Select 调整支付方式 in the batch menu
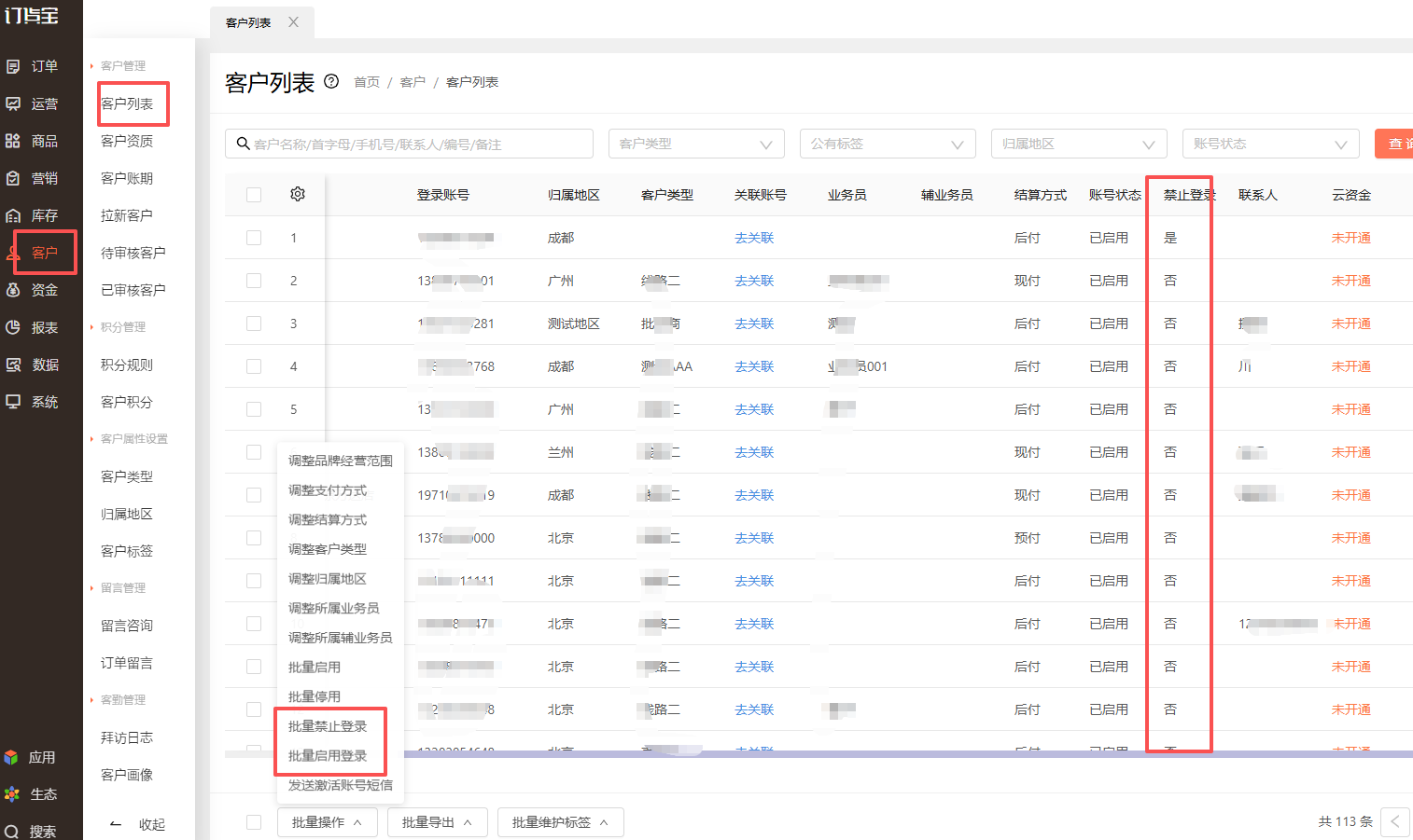 coord(328,490)
